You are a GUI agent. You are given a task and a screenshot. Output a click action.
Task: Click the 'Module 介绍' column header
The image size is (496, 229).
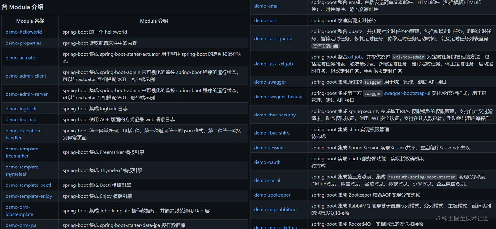tap(154, 21)
